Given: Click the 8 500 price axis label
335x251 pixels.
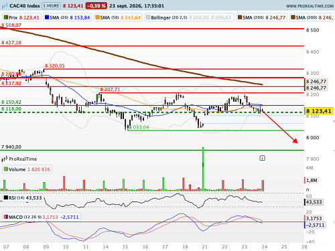Looking at the screenshot, I should (x=313, y=30).
